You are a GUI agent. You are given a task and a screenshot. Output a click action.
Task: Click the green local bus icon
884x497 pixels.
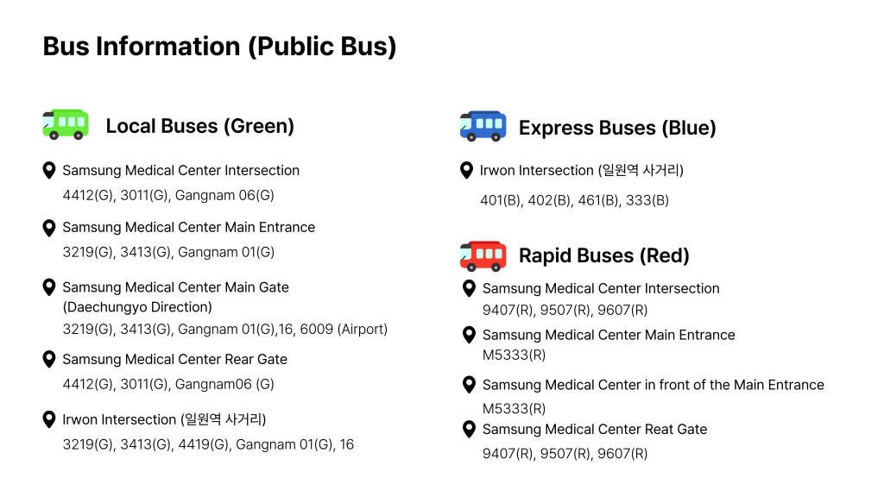[65, 124]
